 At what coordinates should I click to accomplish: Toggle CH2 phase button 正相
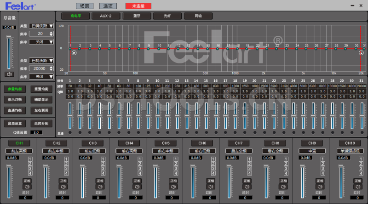click(x=64, y=181)
